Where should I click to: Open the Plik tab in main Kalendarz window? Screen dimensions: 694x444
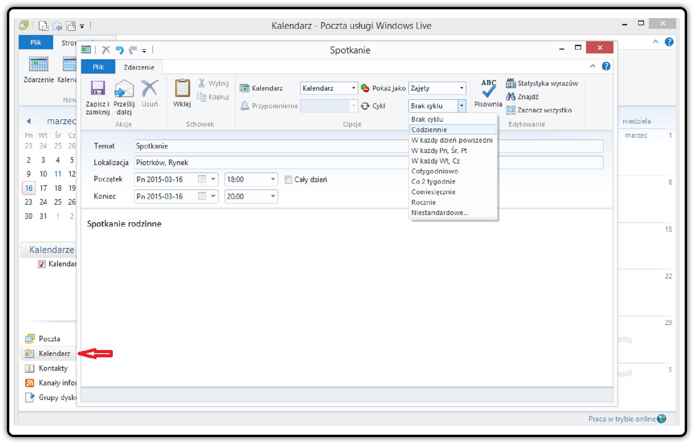(35, 42)
